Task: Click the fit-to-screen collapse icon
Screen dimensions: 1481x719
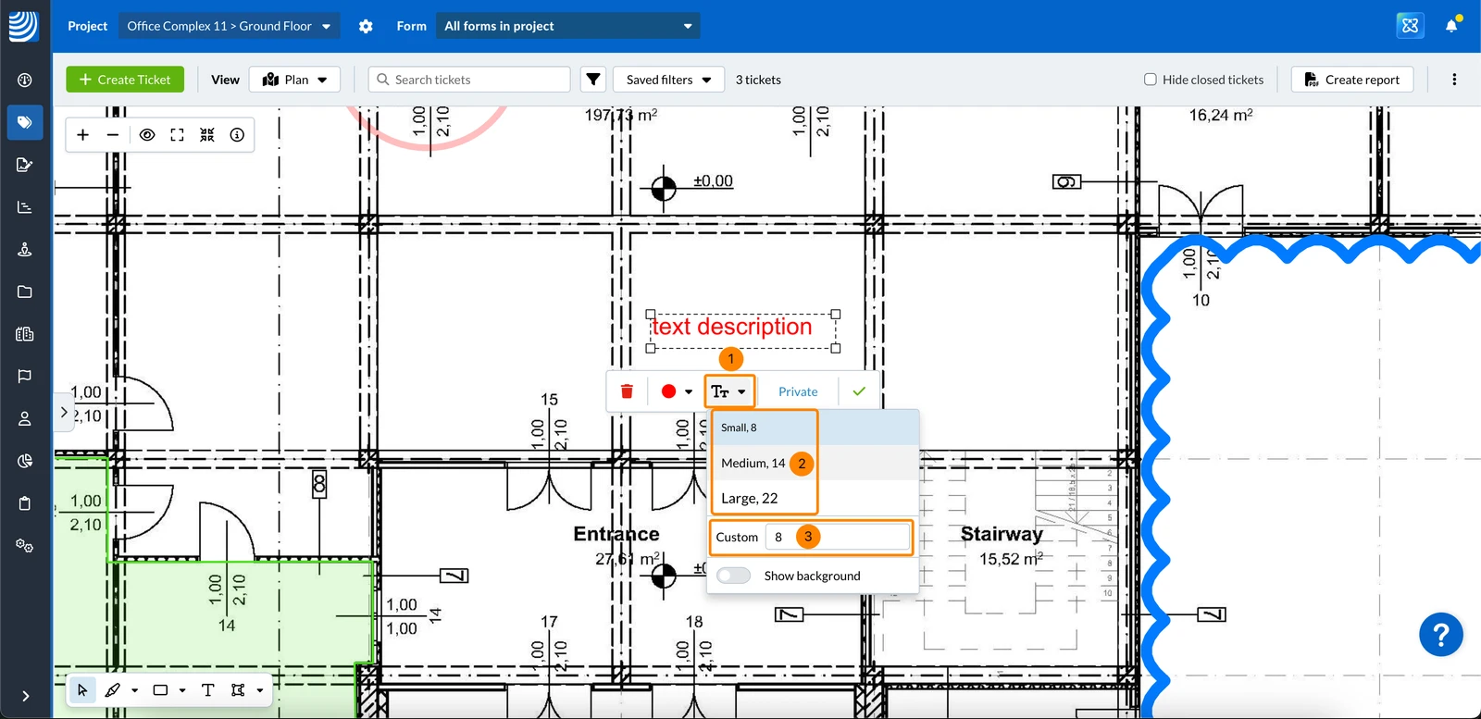Action: [207, 135]
